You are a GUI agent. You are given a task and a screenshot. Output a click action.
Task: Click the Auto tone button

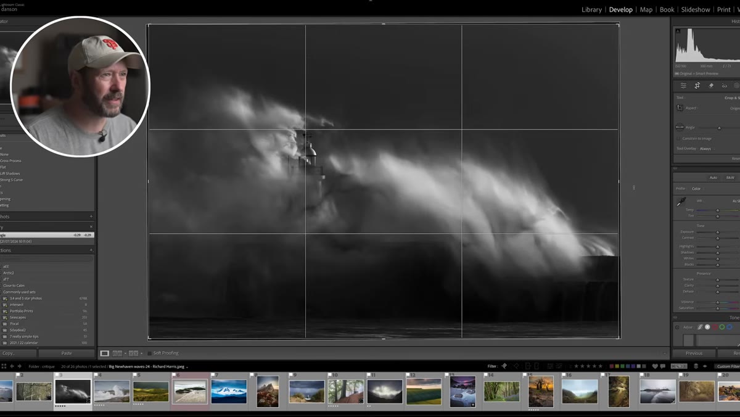(x=713, y=178)
